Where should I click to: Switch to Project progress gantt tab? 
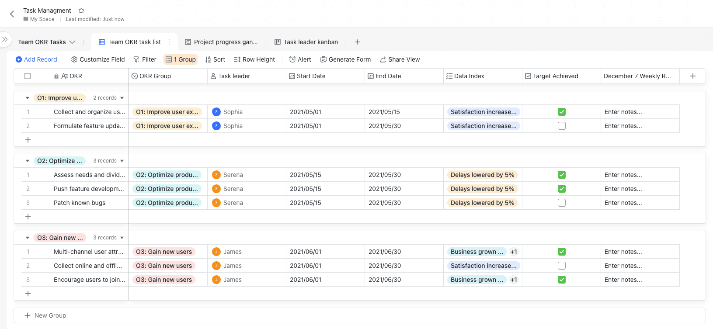click(221, 42)
